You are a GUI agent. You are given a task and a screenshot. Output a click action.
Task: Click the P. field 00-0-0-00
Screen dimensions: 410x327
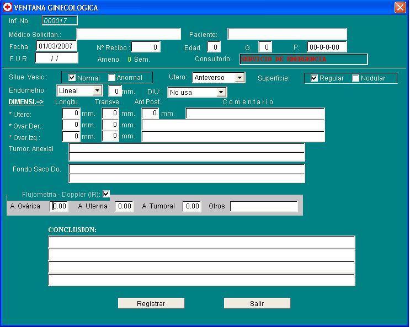coord(327,47)
